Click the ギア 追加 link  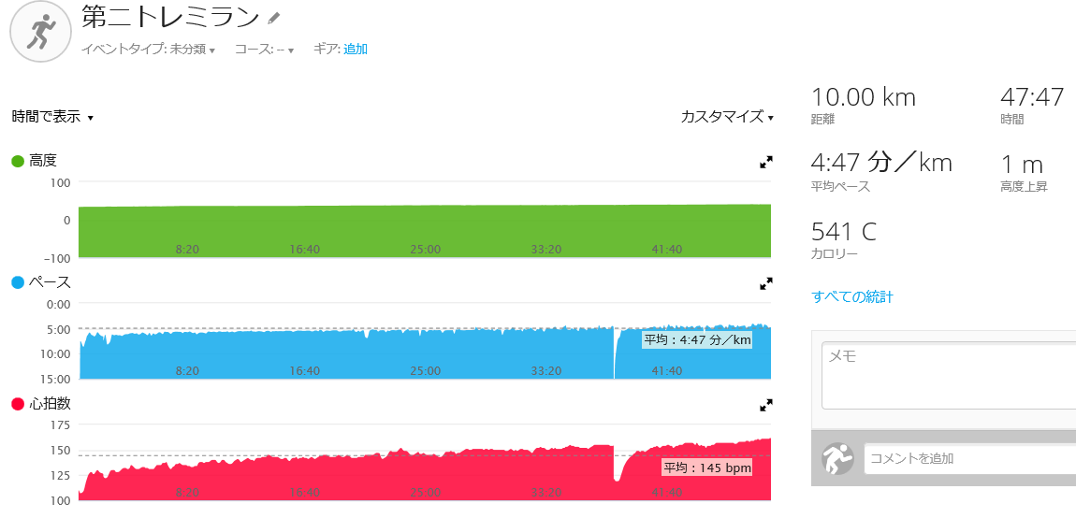click(356, 49)
